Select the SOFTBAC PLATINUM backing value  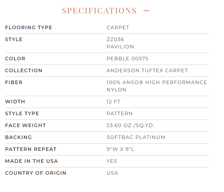(x=136, y=137)
